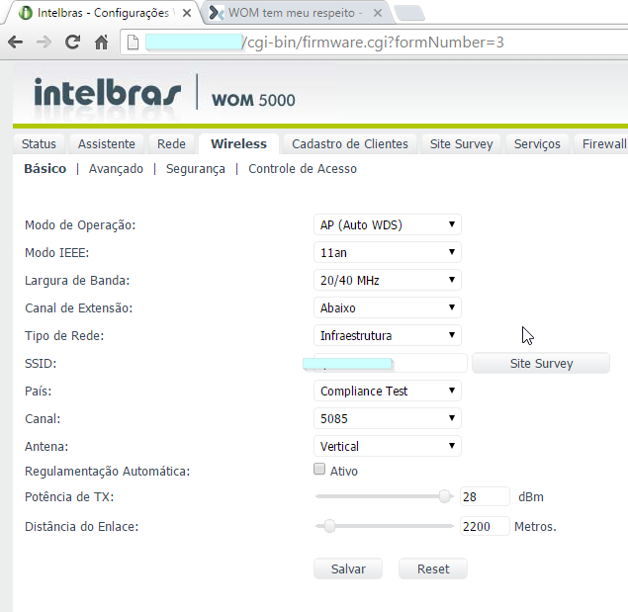Click the Modo de Operação label
The width and height of the screenshot is (628, 612).
tap(80, 225)
